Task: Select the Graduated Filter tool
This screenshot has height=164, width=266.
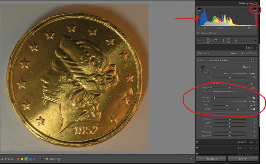Action: coord(222,40)
